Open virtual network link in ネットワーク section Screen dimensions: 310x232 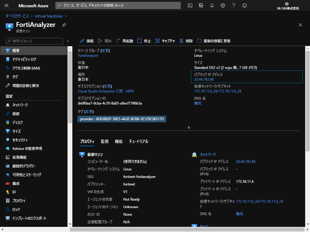[259, 201]
